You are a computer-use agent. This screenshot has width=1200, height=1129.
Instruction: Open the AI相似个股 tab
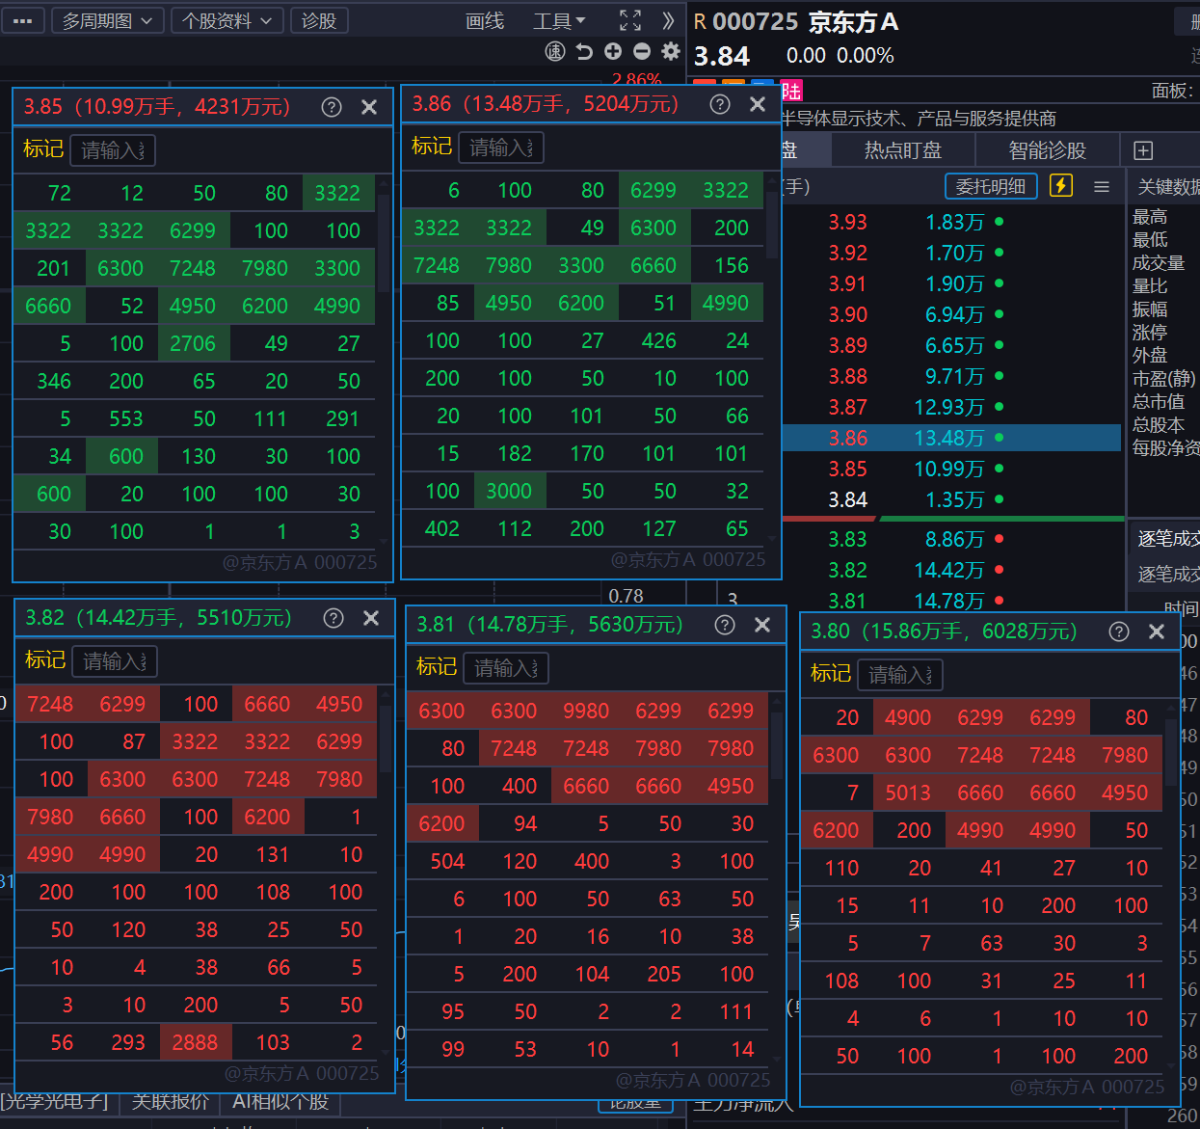[281, 1101]
